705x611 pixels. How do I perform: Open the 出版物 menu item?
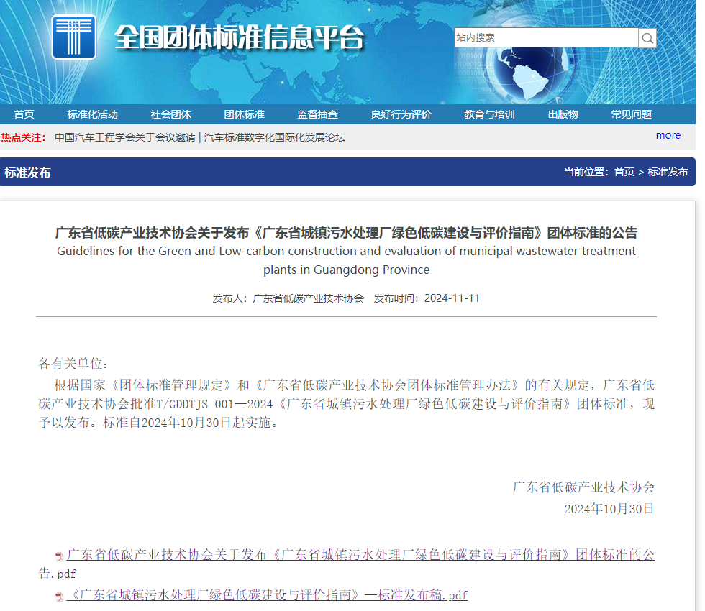coord(563,114)
